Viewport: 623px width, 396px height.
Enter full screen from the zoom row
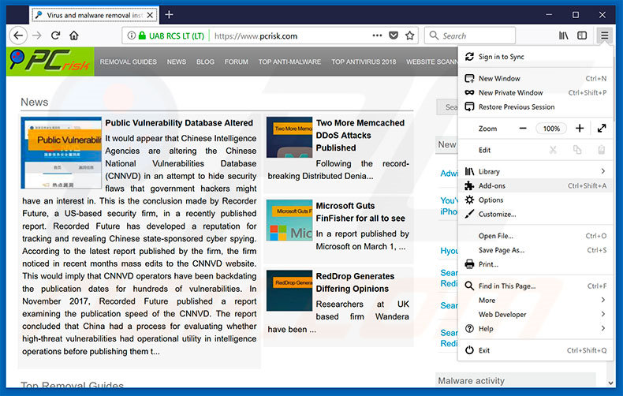click(x=602, y=129)
